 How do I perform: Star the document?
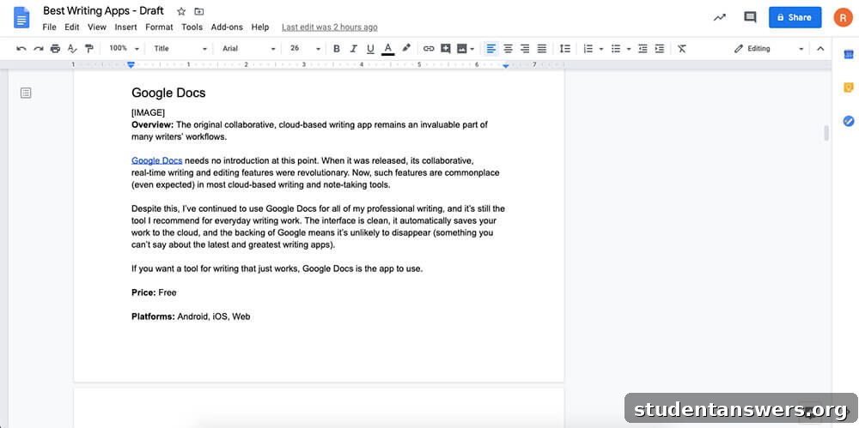tap(181, 11)
